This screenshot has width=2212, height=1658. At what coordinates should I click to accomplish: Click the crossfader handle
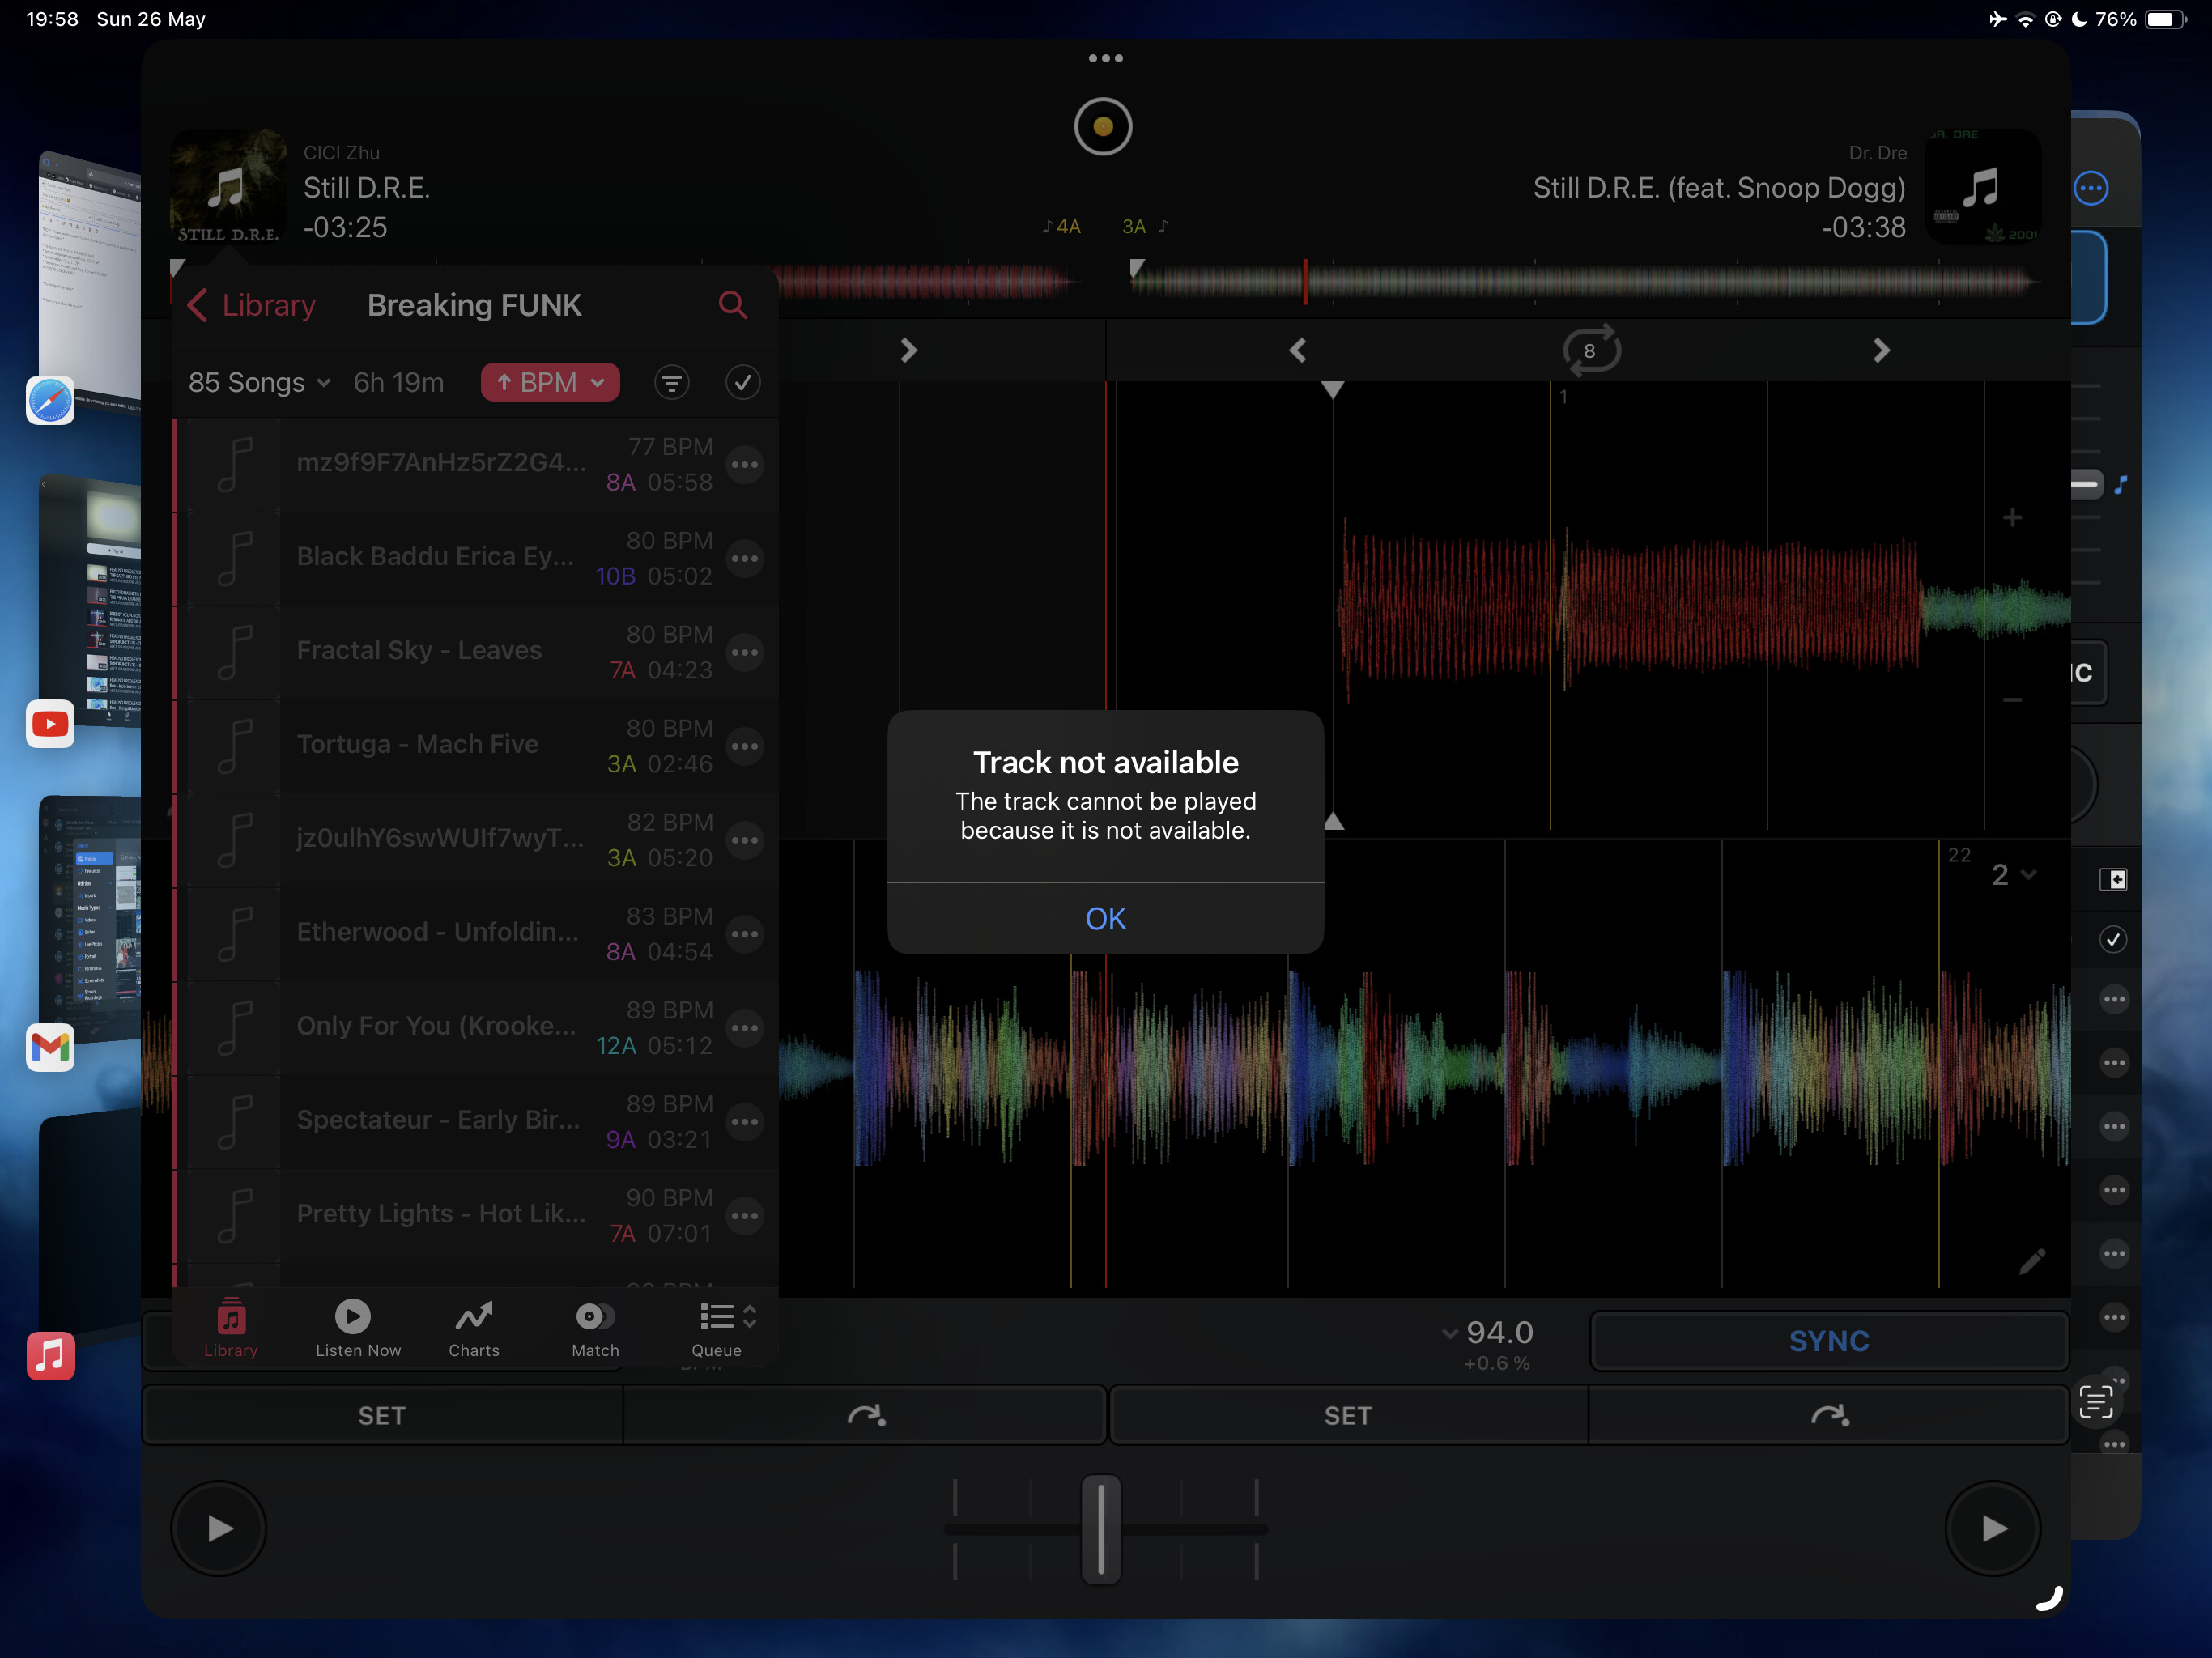coord(1101,1529)
